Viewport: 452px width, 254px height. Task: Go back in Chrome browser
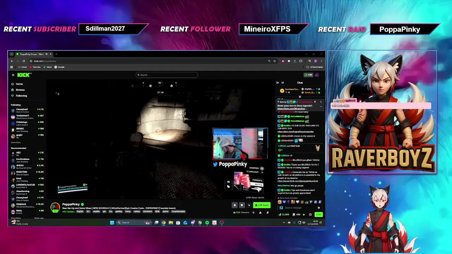click(12, 61)
